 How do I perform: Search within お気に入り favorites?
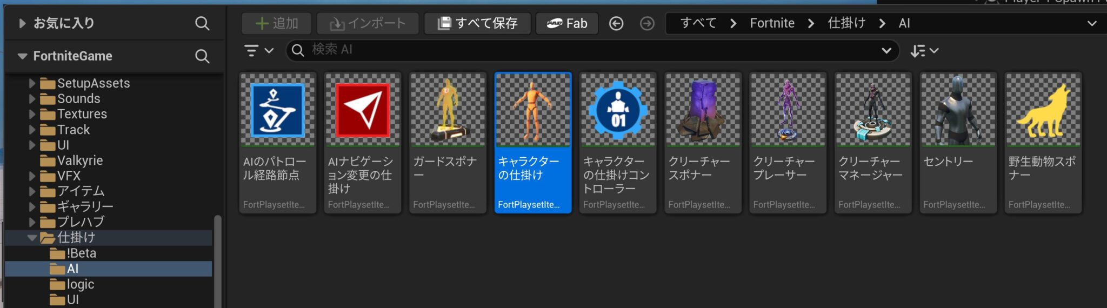pyautogui.click(x=202, y=23)
